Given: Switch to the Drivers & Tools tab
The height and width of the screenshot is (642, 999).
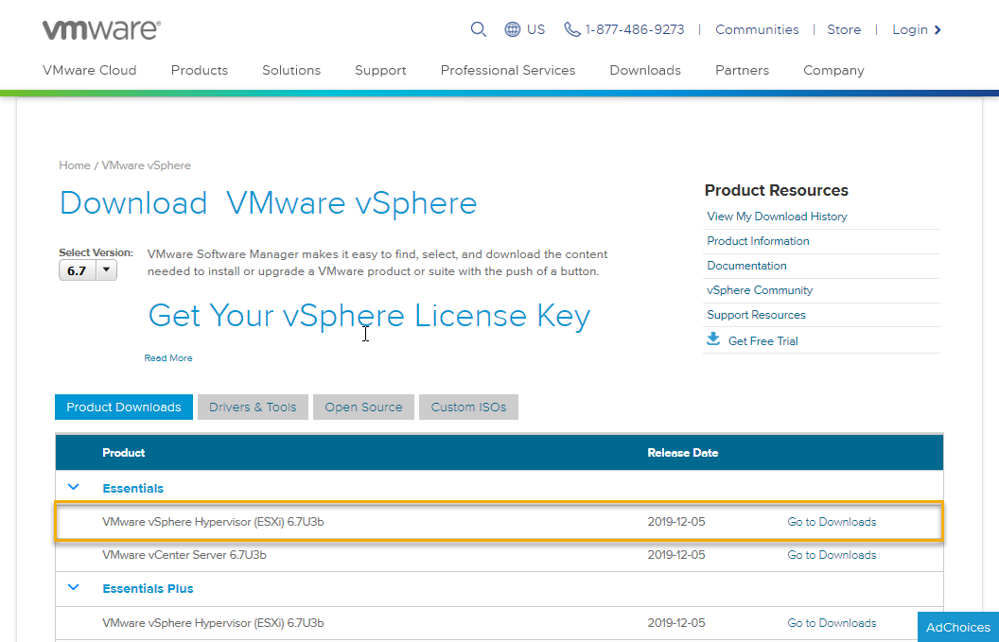Looking at the screenshot, I should pyautogui.click(x=253, y=407).
